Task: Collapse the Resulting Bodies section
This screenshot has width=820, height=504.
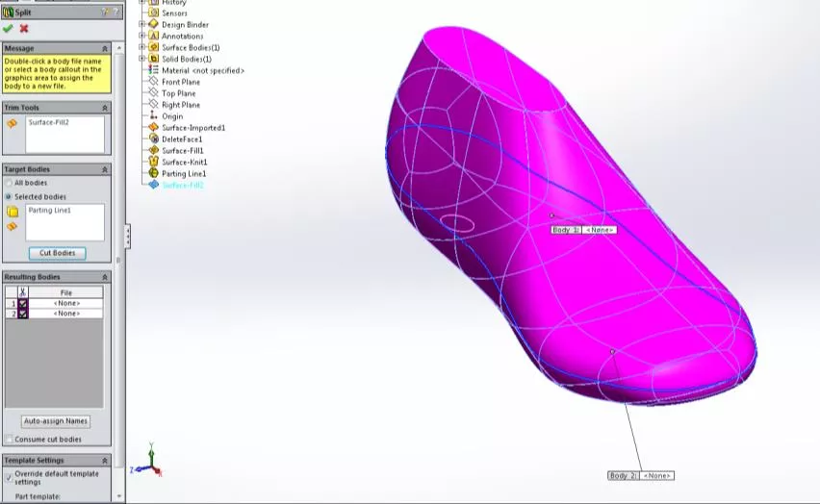Action: click(x=105, y=277)
